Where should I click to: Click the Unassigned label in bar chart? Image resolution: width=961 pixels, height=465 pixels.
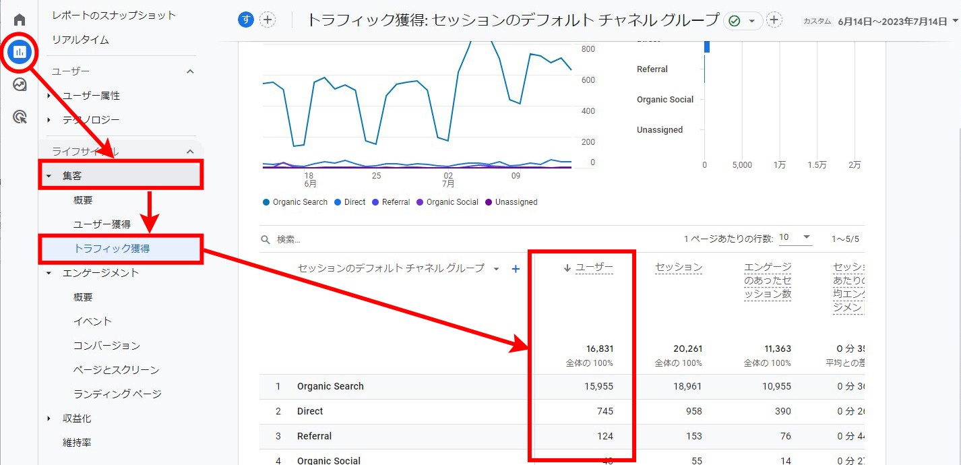tap(660, 130)
